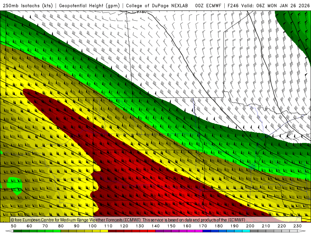The width and height of the screenshot is (311, 233).
Task: Click the darkest green swatch under 50
Action: pyautogui.click(x=17, y=231)
